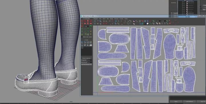Toggle the Retain component spacing checkbox
This screenshot has height=104, width=206.
(x=82, y=37)
